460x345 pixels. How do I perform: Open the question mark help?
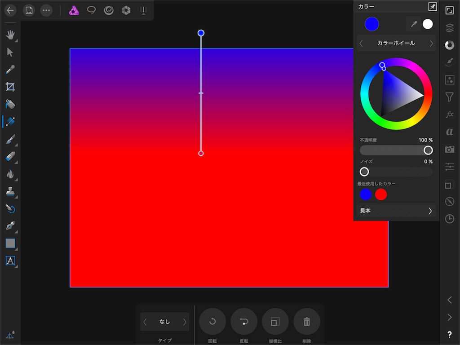tap(449, 334)
